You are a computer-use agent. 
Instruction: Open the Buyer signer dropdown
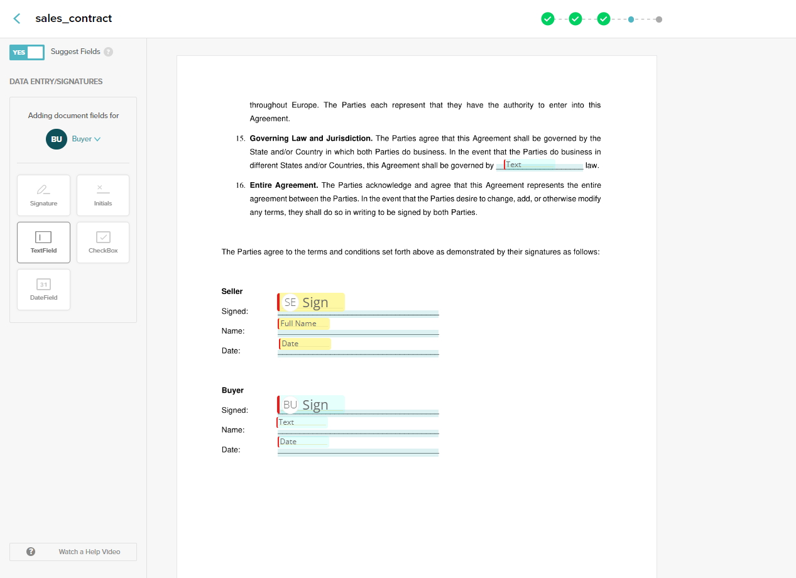86,139
